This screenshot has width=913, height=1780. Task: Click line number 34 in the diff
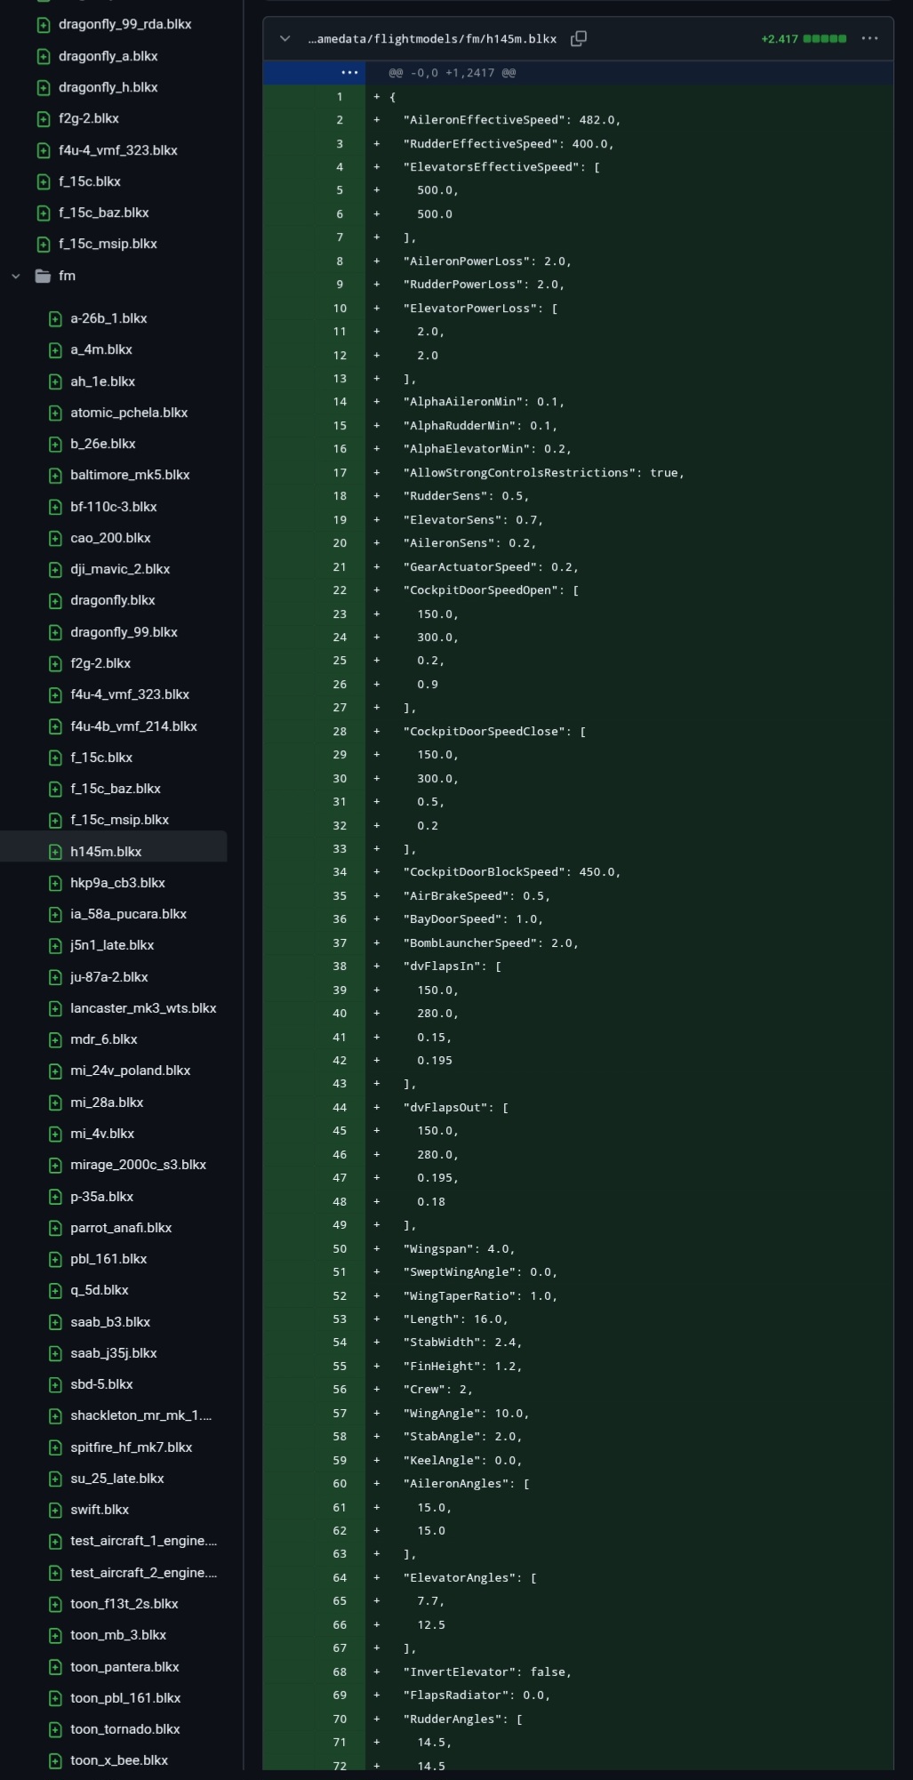(x=340, y=872)
